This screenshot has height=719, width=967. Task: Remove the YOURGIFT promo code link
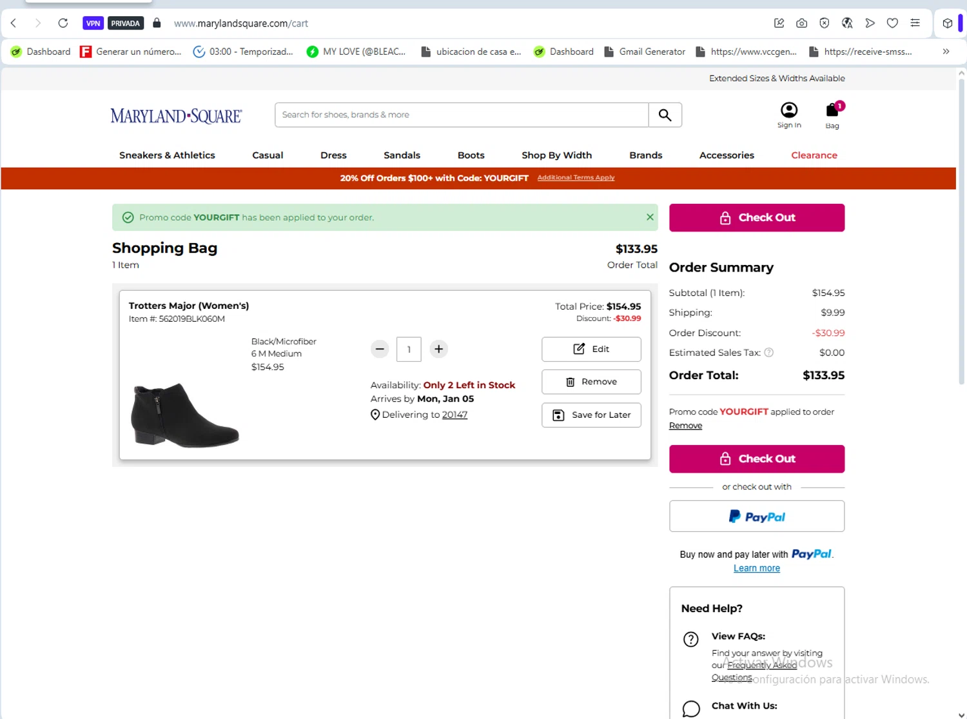tap(685, 426)
